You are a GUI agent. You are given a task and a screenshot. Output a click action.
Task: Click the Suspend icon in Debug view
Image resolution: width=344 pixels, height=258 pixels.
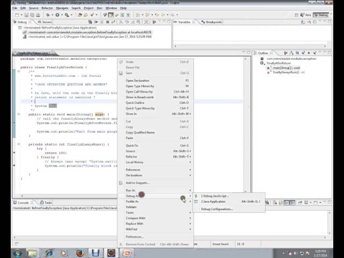[x=102, y=22]
